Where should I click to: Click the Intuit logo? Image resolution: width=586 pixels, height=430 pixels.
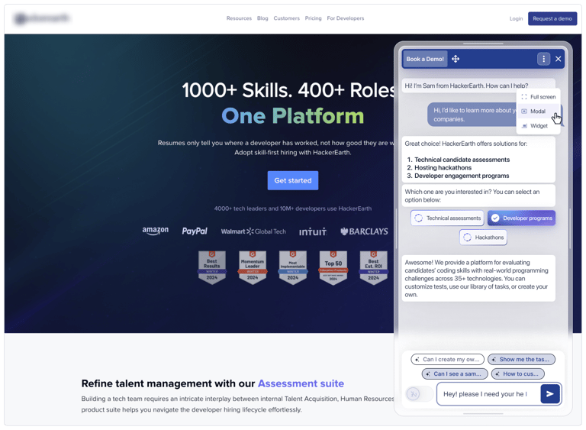click(312, 232)
